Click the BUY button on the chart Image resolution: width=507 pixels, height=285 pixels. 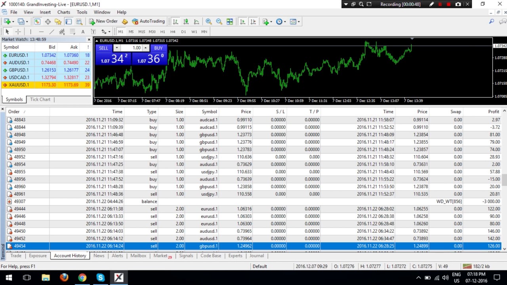158,48
